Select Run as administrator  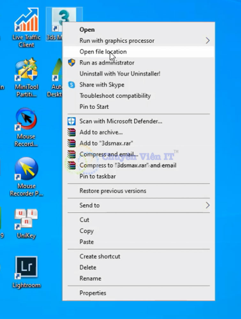107,63
